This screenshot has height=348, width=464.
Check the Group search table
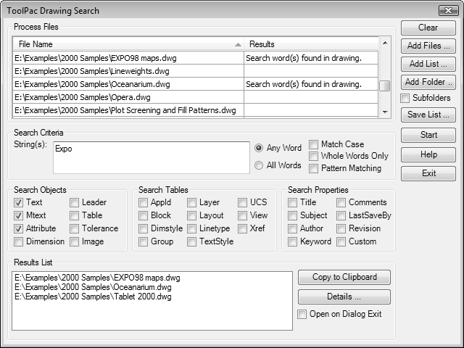(x=144, y=241)
